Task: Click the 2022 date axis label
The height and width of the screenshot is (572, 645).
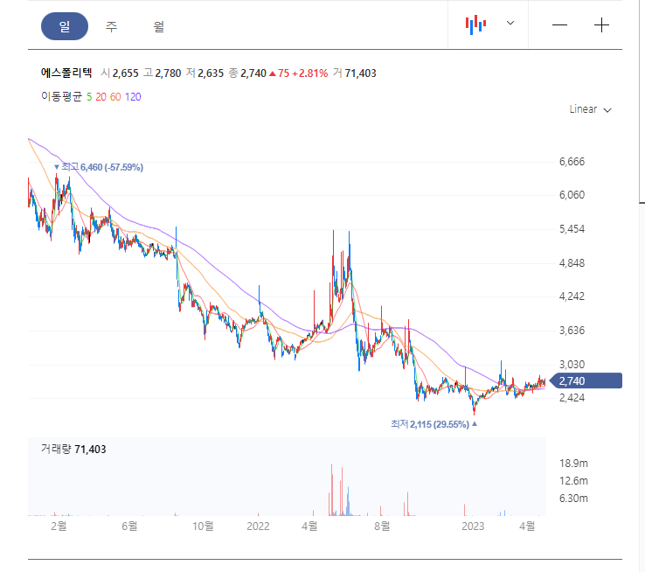Action: (258, 527)
